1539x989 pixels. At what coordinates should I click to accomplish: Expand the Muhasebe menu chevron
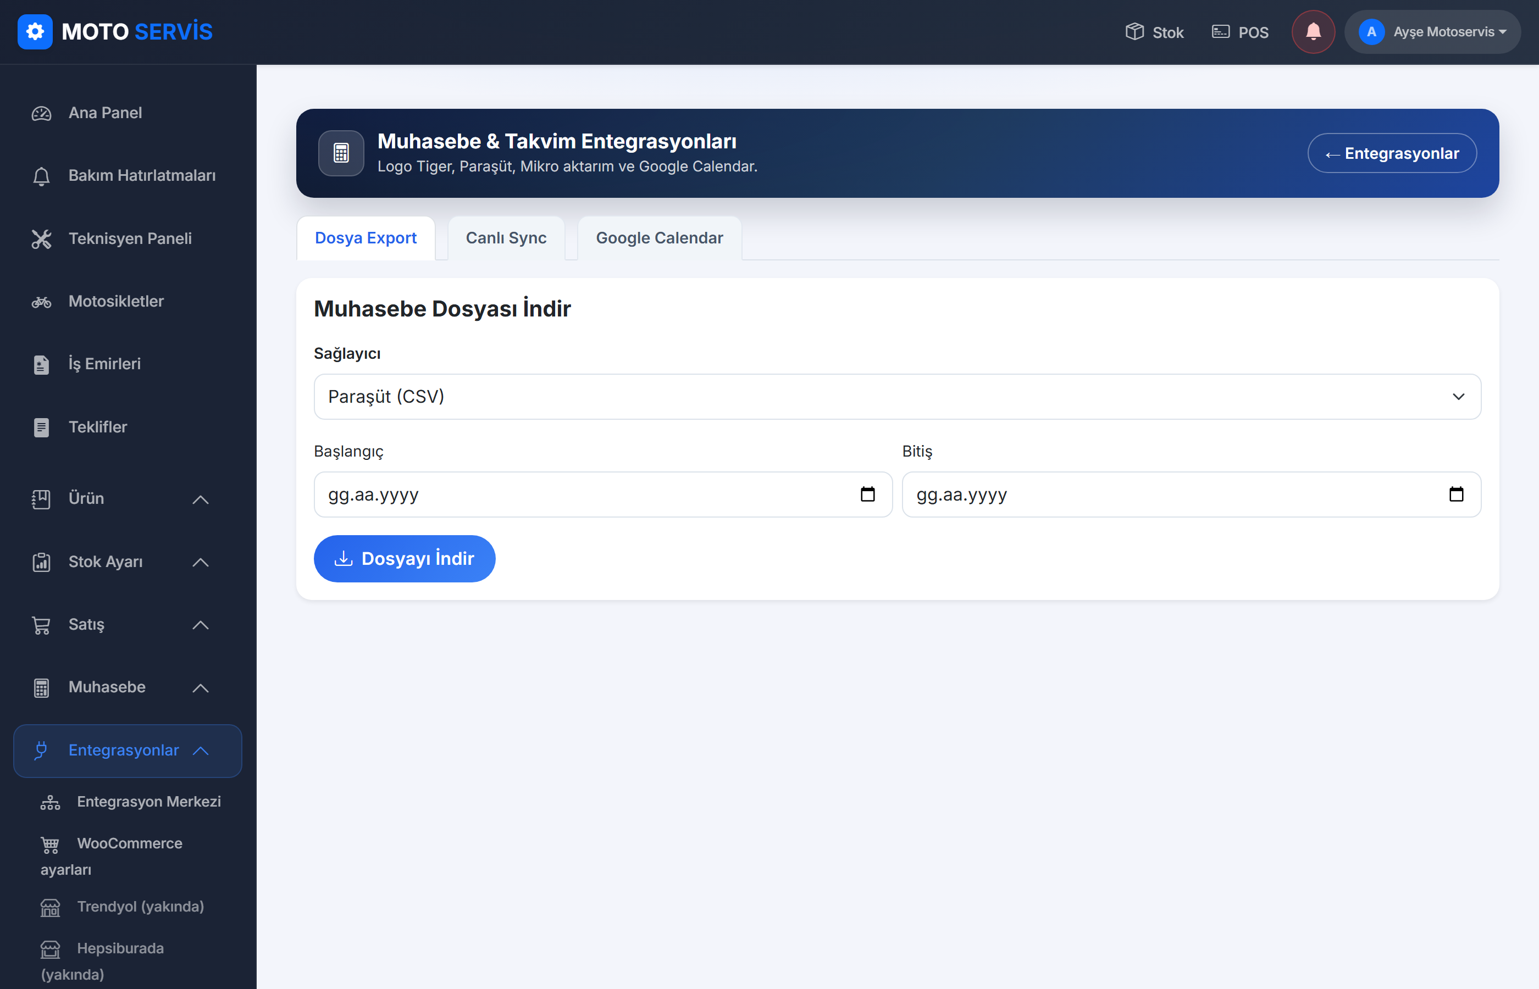[201, 688]
